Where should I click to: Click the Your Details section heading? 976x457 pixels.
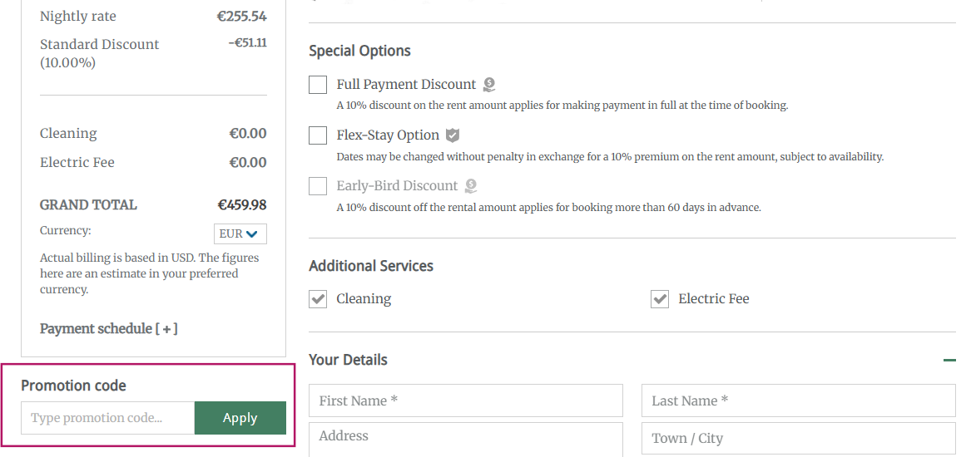[348, 360]
